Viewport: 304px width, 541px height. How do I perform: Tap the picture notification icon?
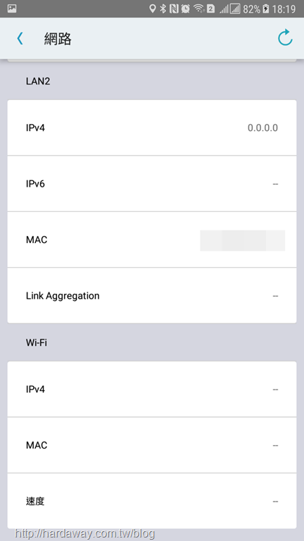pyautogui.click(x=12, y=8)
